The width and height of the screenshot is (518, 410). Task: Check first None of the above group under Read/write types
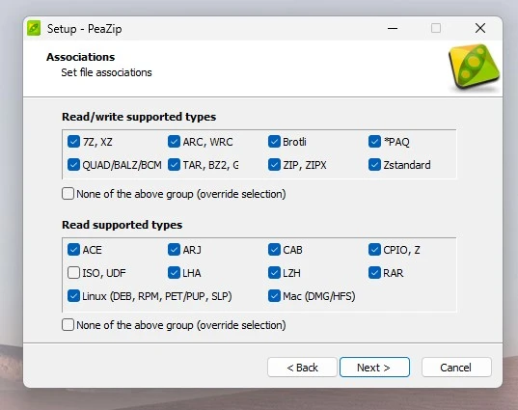pos(68,194)
